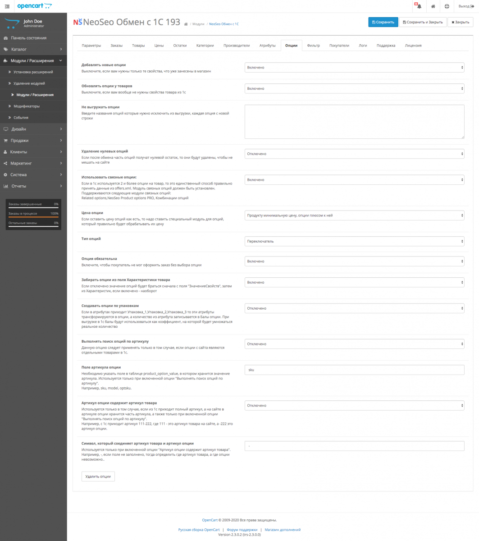Open the Покупатели tab
This screenshot has height=541, width=479.
[339, 46]
